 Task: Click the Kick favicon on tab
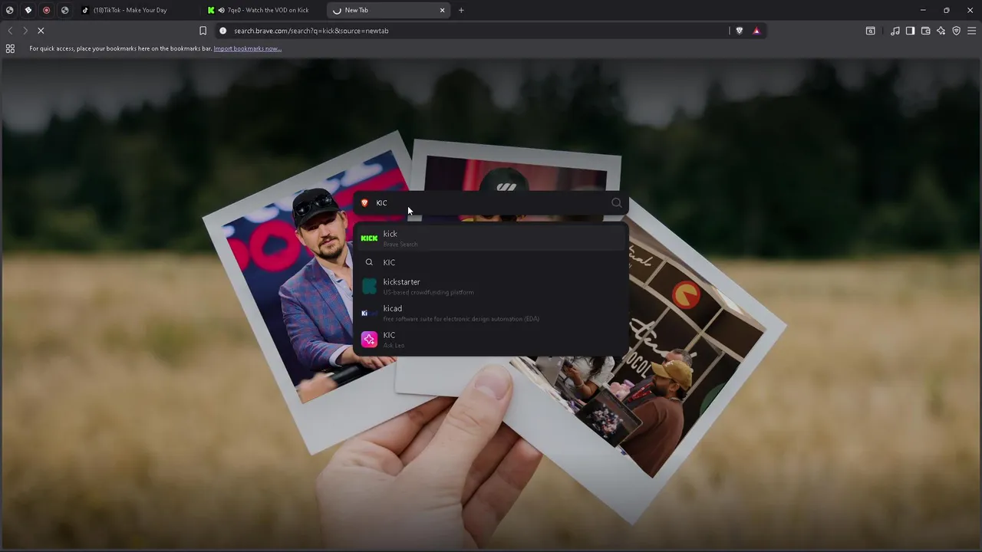tap(211, 10)
